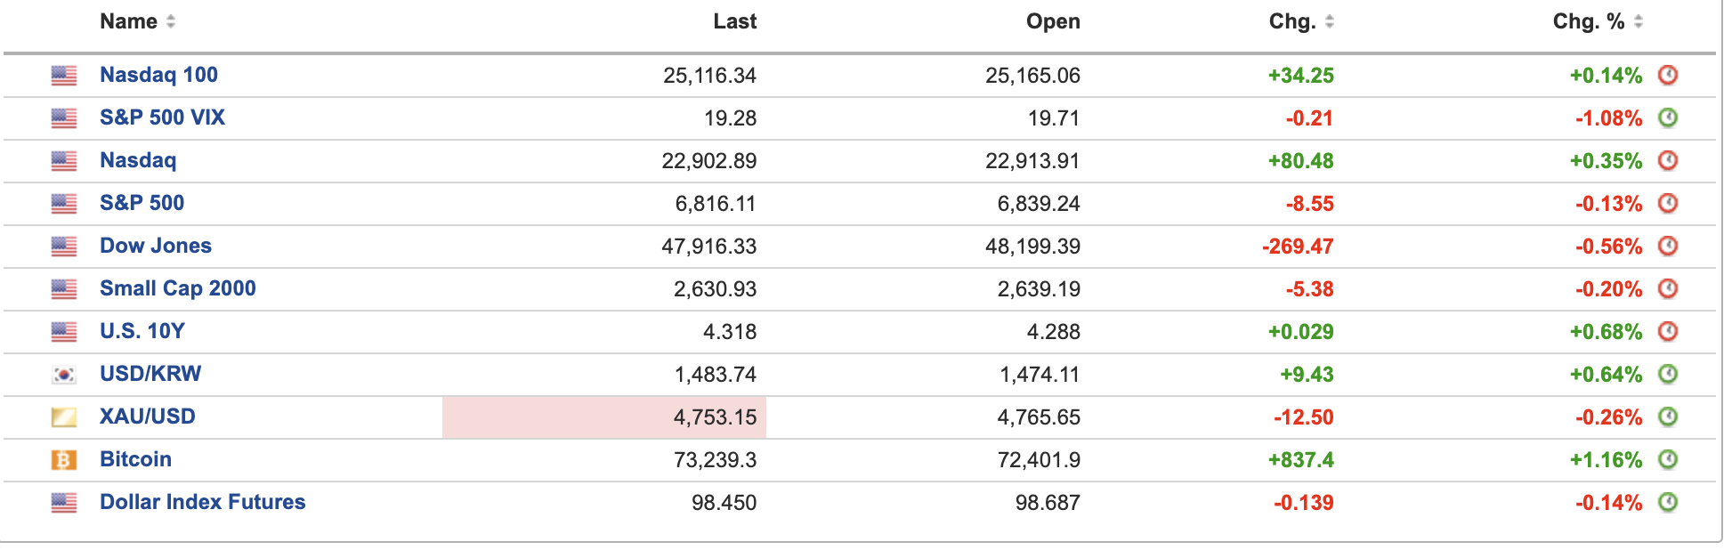The width and height of the screenshot is (1732, 550).
Task: Click the green clock icon in S&P 500 VIX row
Action: 1668,117
